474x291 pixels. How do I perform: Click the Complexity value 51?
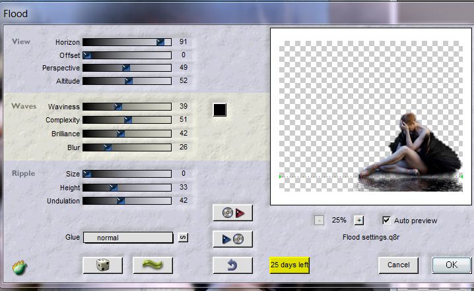[x=184, y=119]
